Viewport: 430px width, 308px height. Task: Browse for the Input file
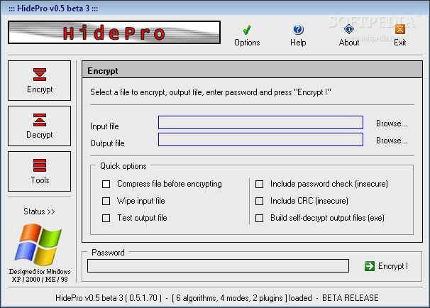tap(392, 123)
